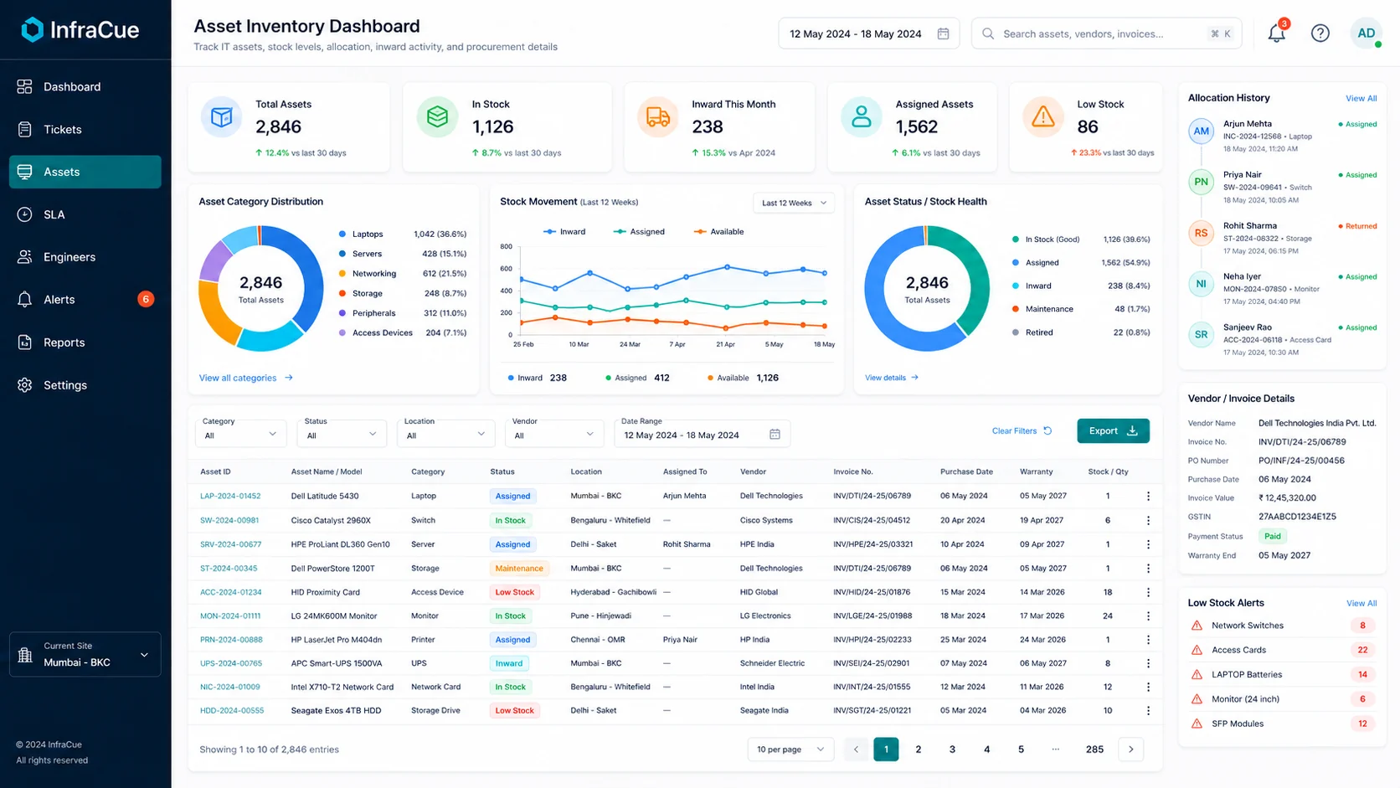This screenshot has width=1400, height=788.
Task: Open row menu for UPS-2024-00765
Action: click(1148, 663)
